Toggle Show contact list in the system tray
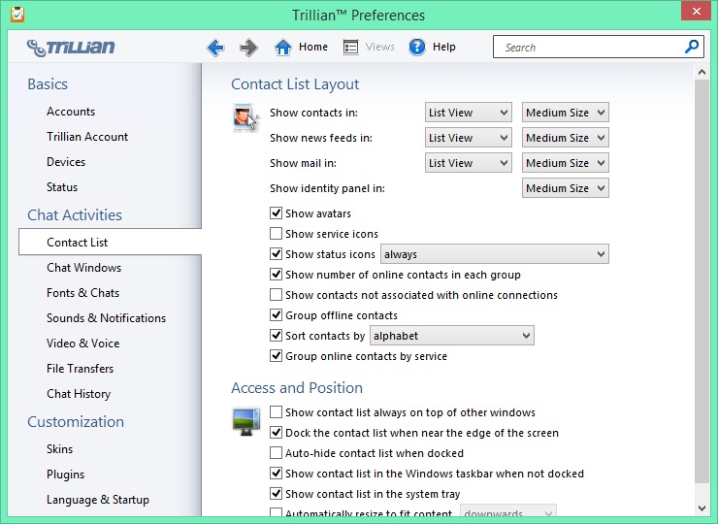Image resolution: width=718 pixels, height=524 pixels. [x=276, y=494]
